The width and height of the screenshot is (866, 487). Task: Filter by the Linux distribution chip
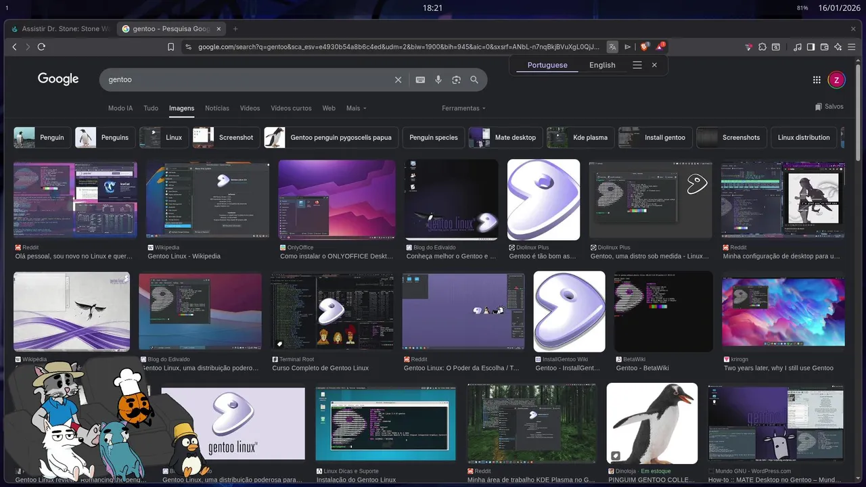(x=804, y=137)
